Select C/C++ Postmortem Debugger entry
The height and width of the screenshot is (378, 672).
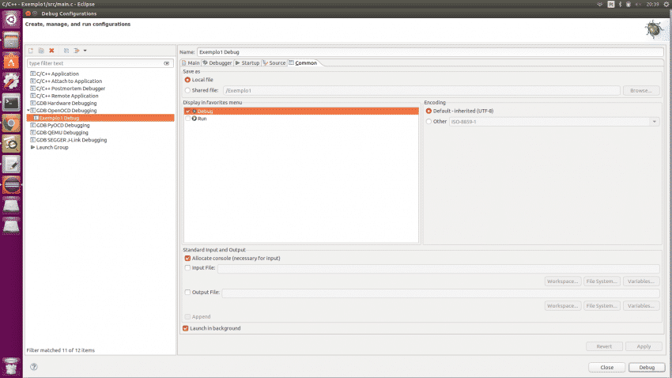(x=70, y=89)
